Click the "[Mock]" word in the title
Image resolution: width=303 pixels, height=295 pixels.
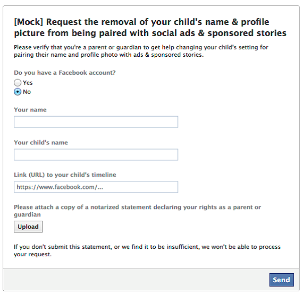click(28, 22)
